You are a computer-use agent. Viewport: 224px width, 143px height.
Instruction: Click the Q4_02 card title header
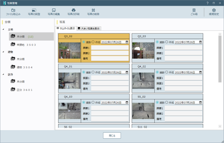167,66
